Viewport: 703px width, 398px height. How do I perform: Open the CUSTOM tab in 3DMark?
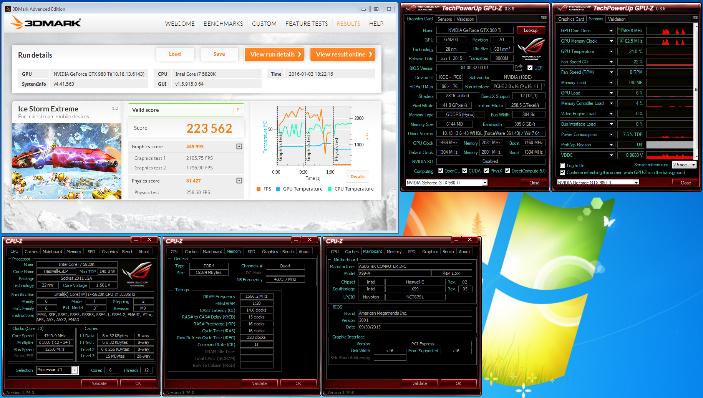pyautogui.click(x=264, y=24)
